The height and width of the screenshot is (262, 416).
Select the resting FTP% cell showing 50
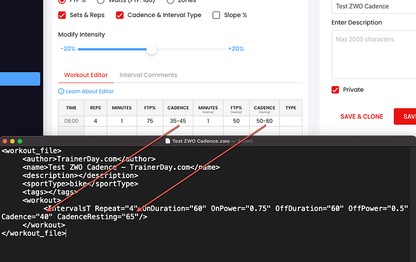pyautogui.click(x=236, y=121)
